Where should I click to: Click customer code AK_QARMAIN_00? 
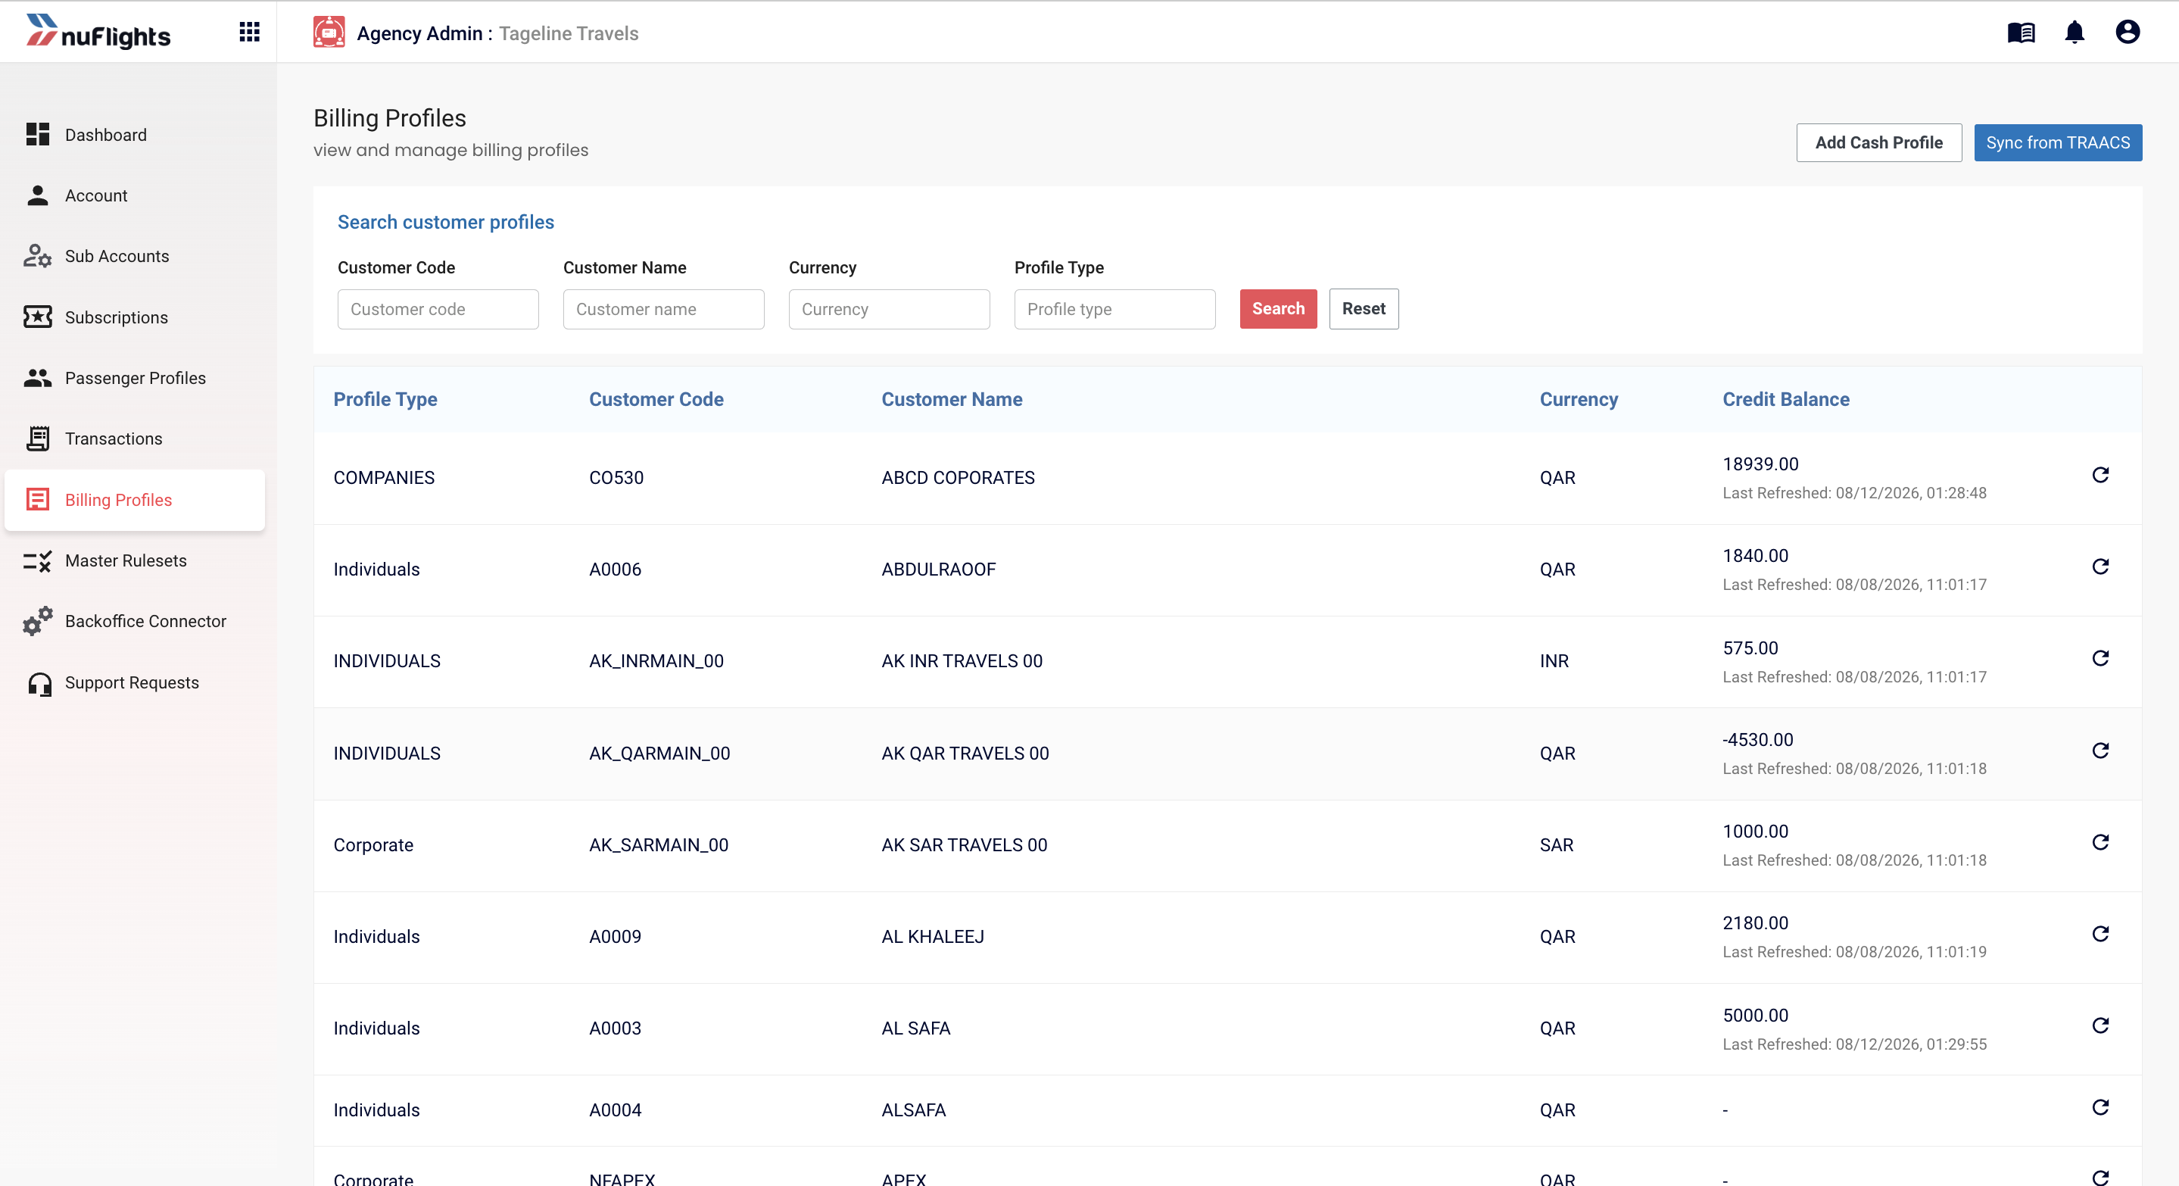[659, 754]
